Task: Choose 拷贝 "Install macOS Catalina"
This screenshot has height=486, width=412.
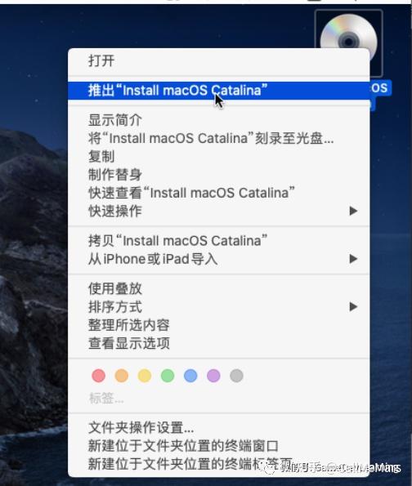Action: pos(219,241)
